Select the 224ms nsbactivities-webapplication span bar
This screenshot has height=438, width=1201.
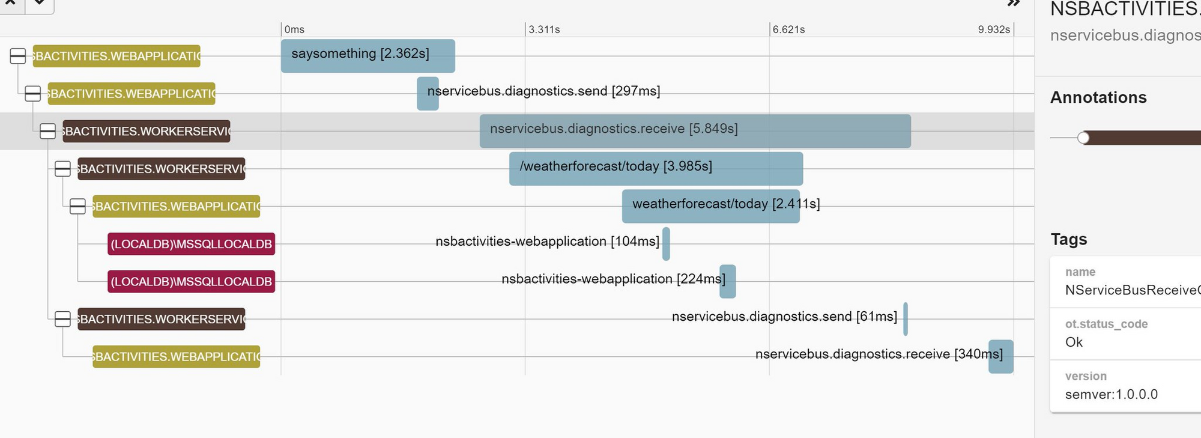click(x=728, y=281)
